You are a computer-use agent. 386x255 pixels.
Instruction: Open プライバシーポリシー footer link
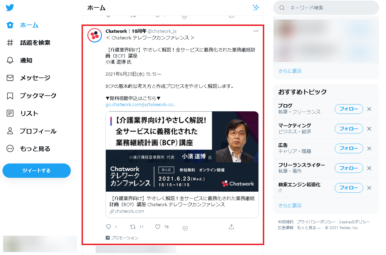point(316,222)
